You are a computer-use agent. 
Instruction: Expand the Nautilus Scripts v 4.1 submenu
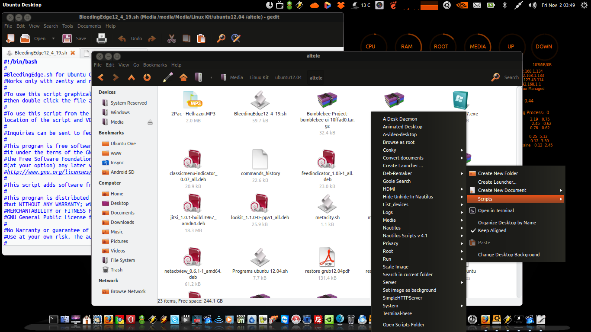(x=418, y=236)
